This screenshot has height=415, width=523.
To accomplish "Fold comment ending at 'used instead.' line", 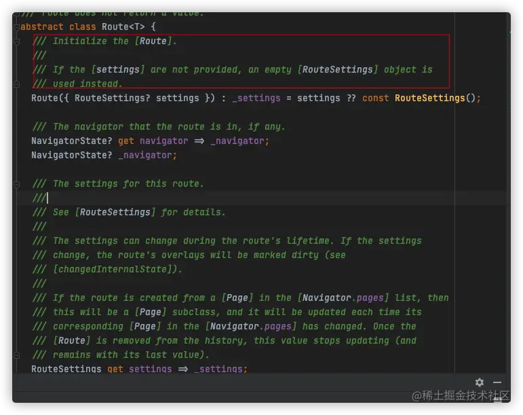I will (x=17, y=84).
